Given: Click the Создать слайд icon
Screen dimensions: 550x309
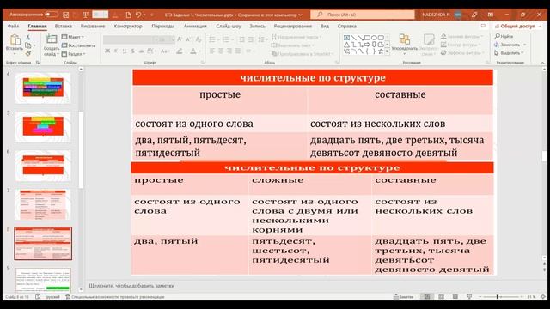Looking at the screenshot, I should pos(52,39).
